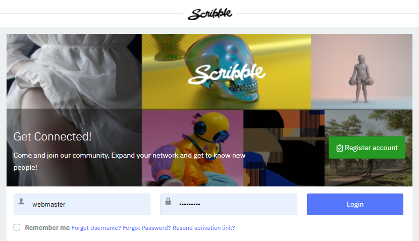Click the white Scribble logo on banner
The width and height of the screenshot is (419, 241).
coord(227,74)
